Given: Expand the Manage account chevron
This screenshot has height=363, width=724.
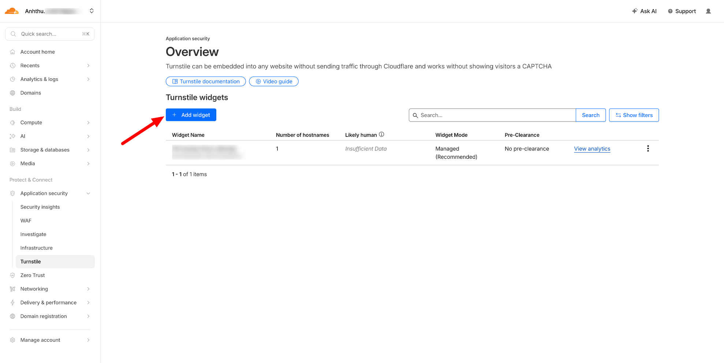Looking at the screenshot, I should [x=88, y=340].
